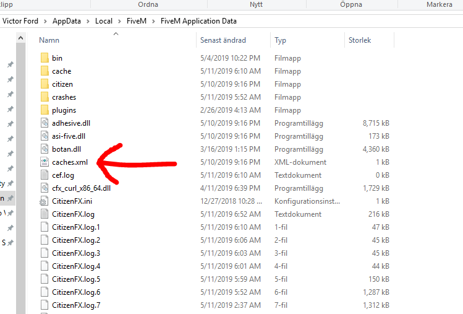The height and width of the screenshot is (314, 463).
Task: Navigate to Local in the breadcrumb
Action: pyautogui.click(x=104, y=21)
